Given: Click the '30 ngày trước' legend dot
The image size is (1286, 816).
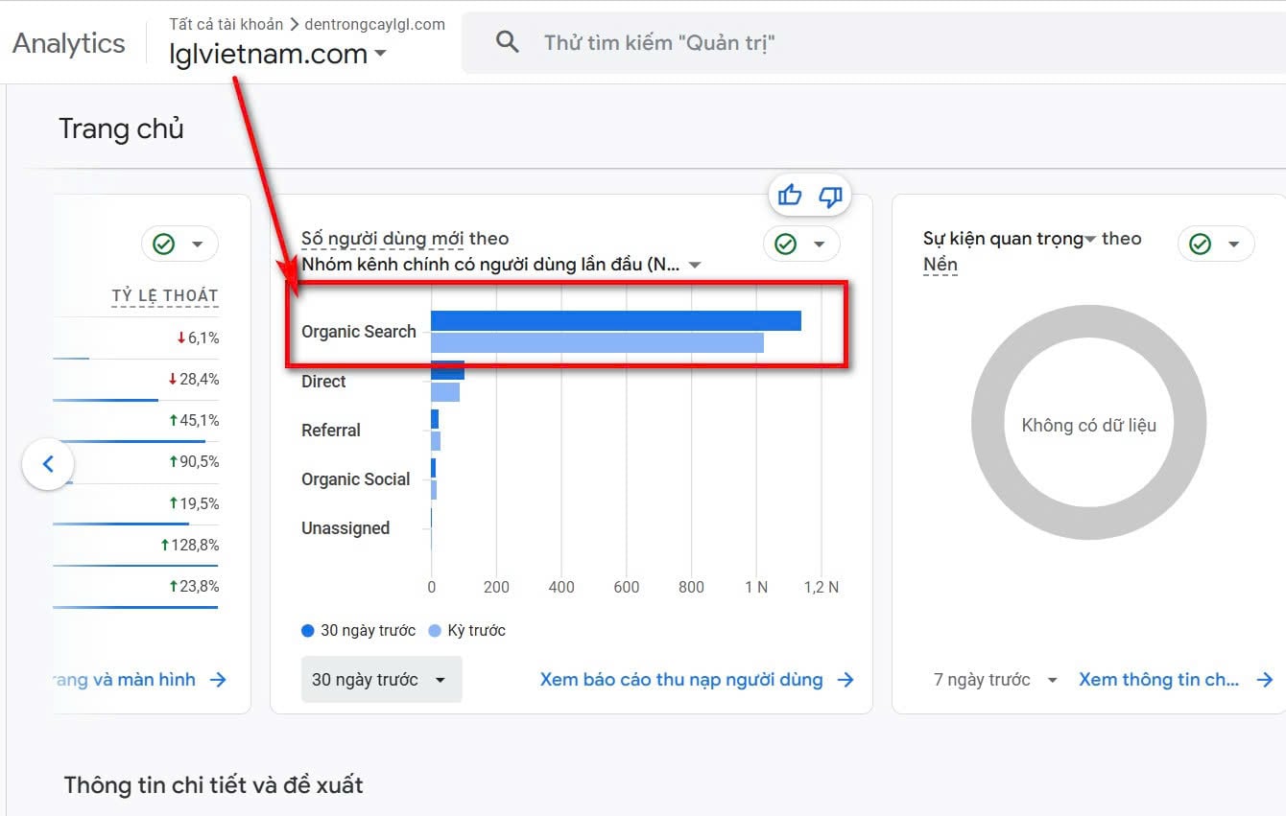Looking at the screenshot, I should 308,631.
